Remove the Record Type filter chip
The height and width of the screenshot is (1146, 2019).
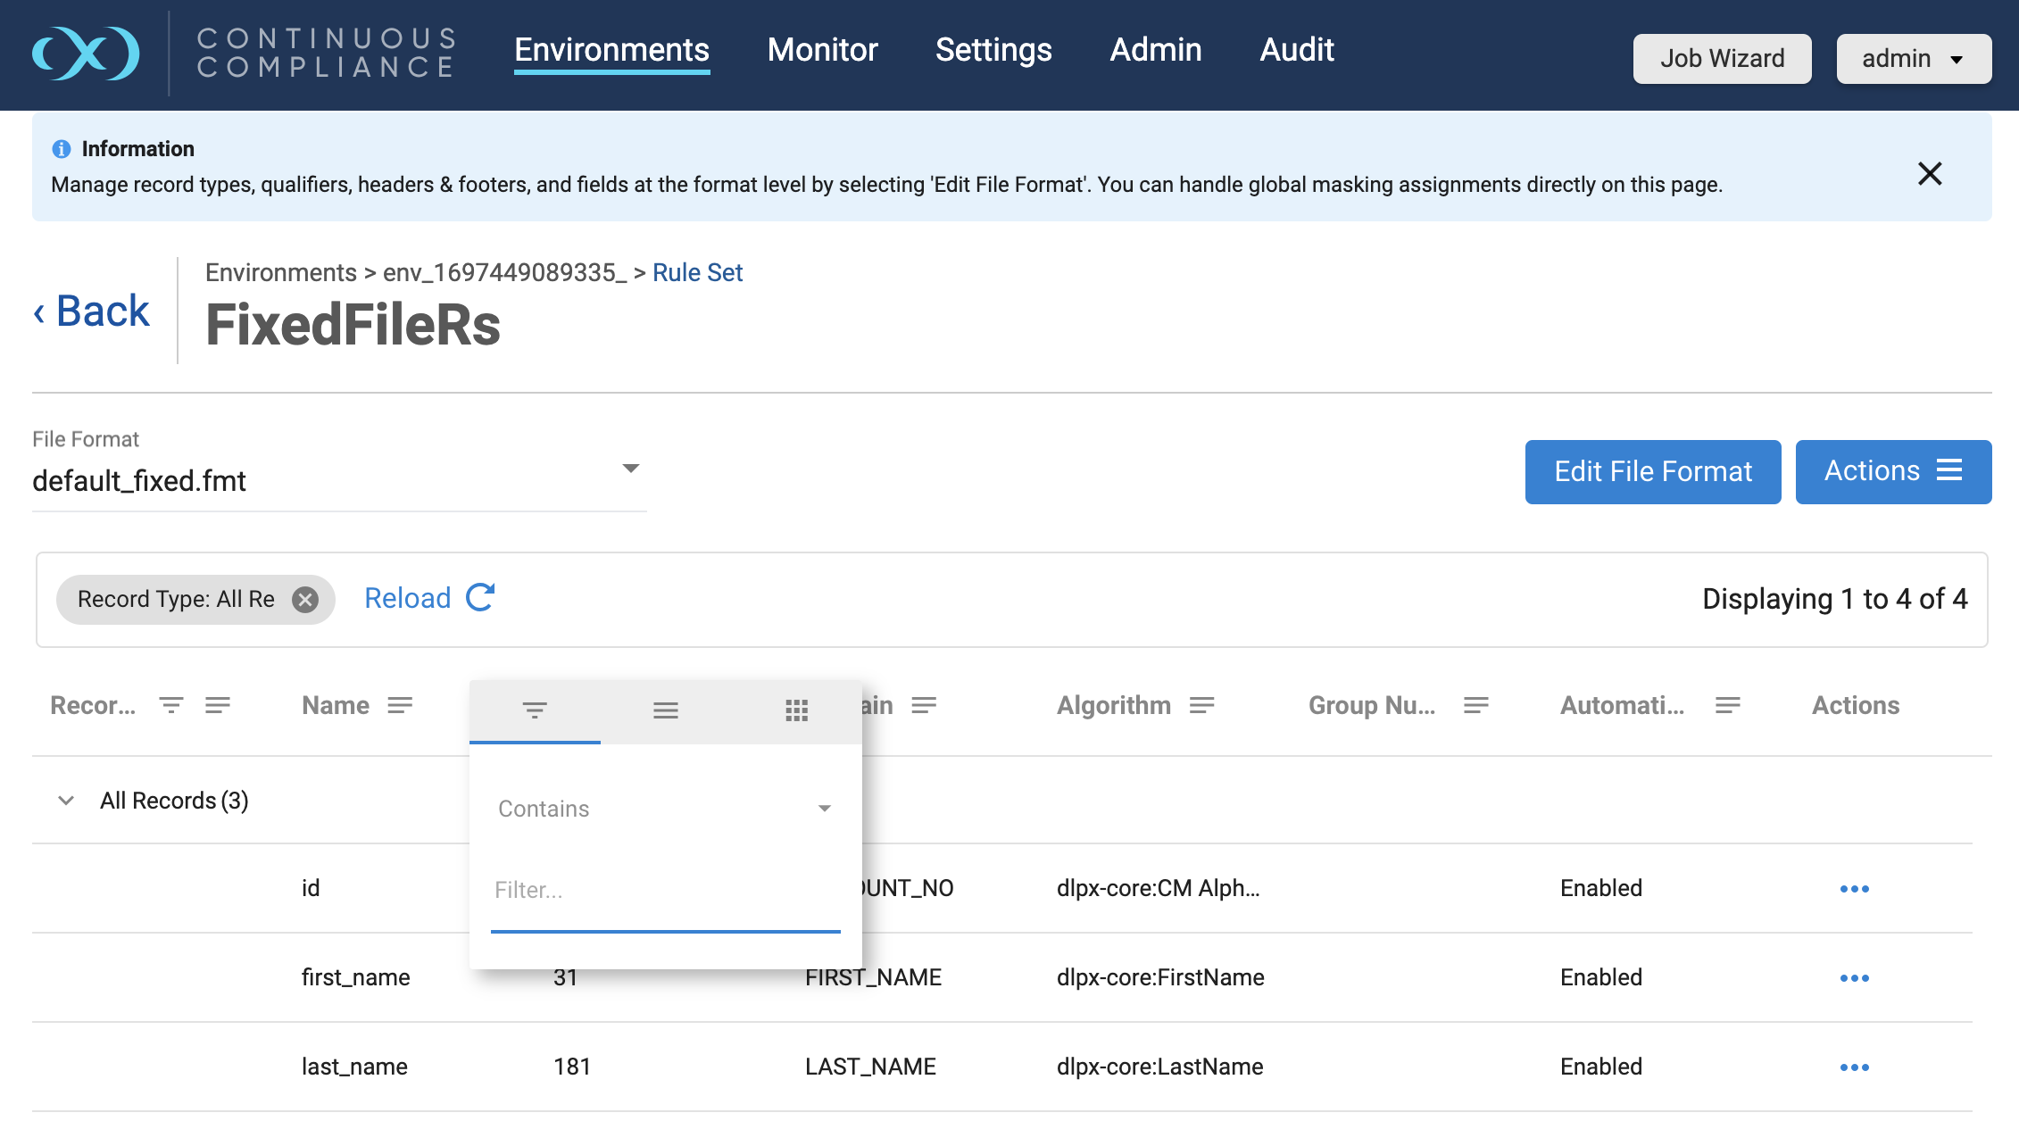tap(305, 600)
